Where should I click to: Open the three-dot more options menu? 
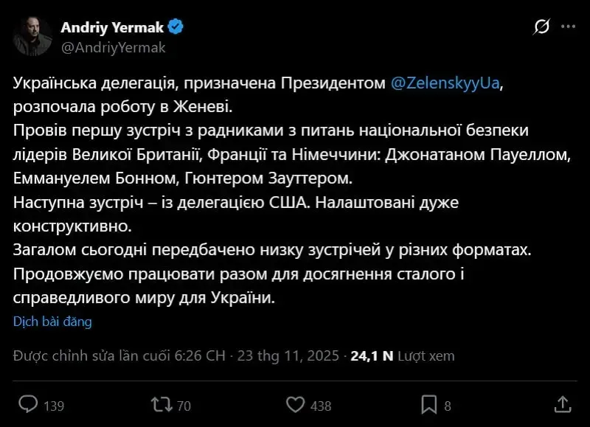click(x=567, y=27)
